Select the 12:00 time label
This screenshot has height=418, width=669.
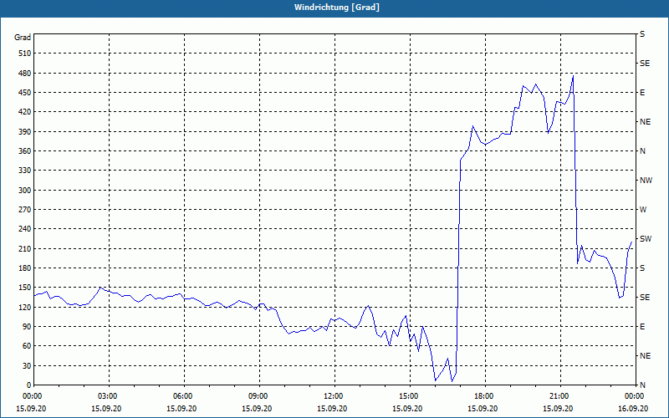(x=333, y=396)
